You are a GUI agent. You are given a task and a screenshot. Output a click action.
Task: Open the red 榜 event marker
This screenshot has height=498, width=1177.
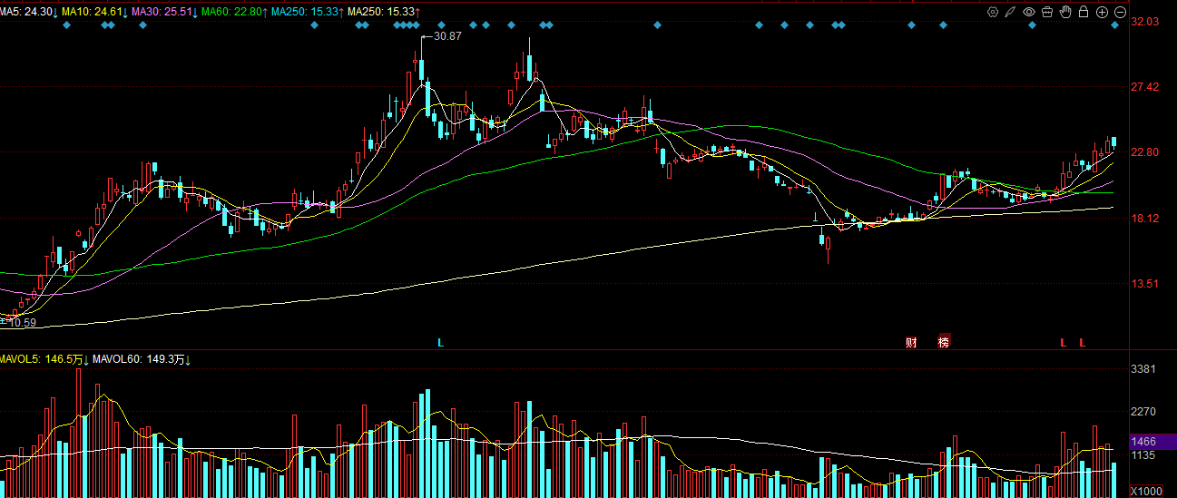[x=944, y=342]
